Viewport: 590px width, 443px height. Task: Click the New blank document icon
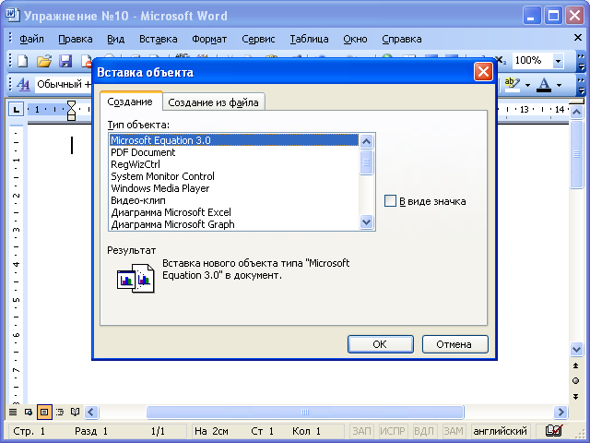(x=23, y=61)
